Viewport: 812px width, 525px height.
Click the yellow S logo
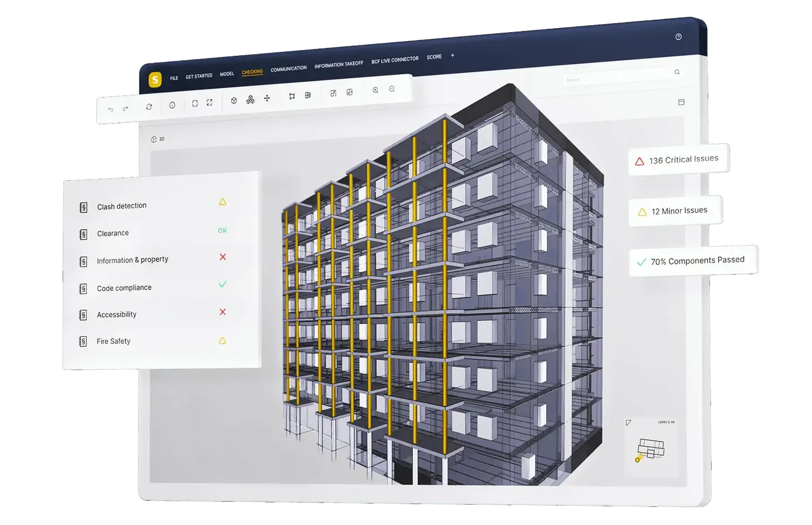(x=155, y=80)
